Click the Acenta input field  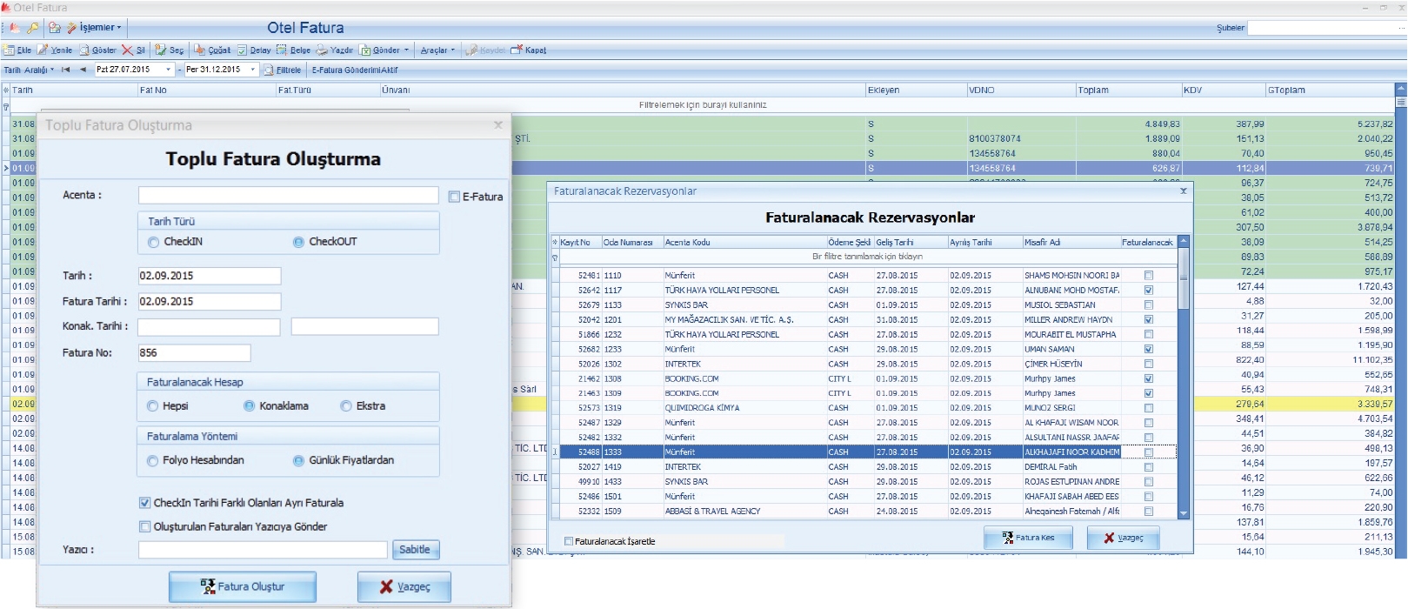point(288,195)
